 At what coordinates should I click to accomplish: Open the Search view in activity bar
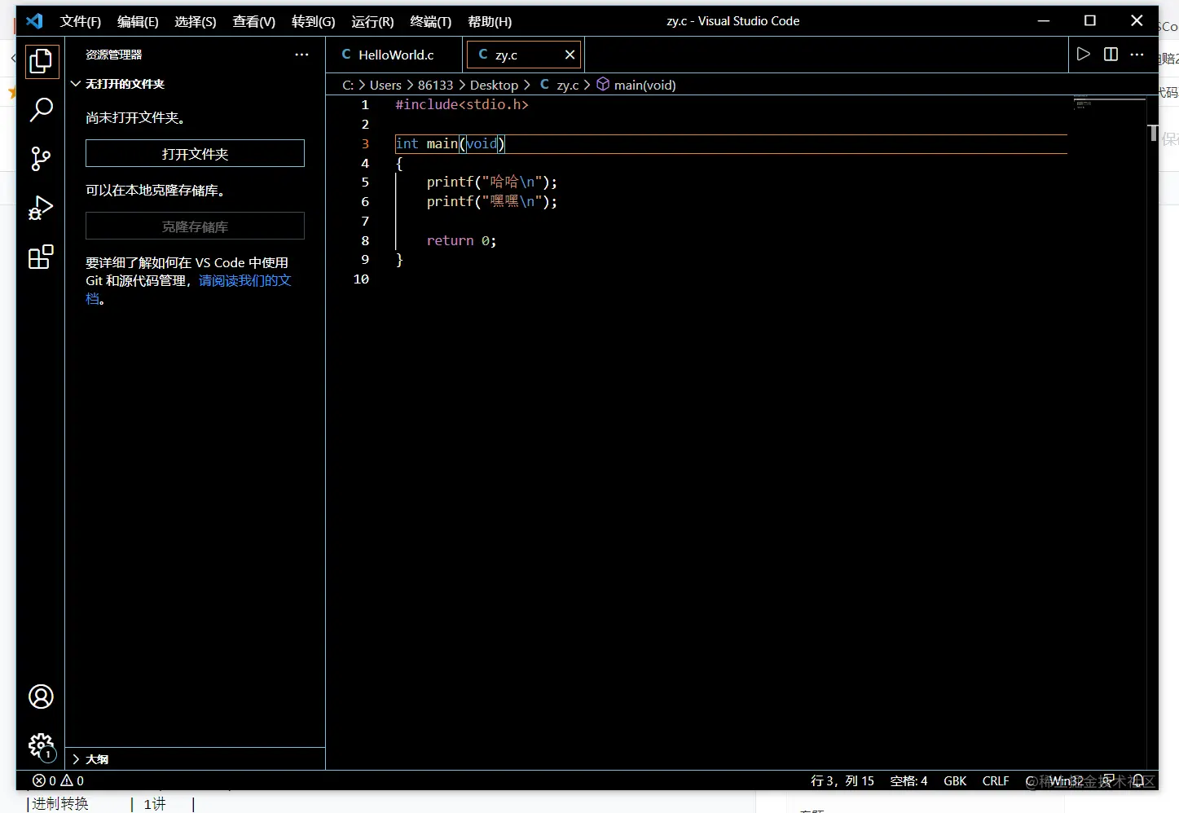tap(41, 109)
